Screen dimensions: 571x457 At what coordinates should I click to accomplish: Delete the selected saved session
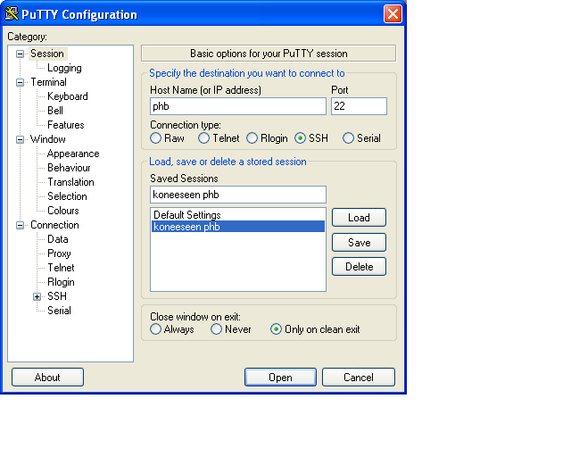click(x=359, y=267)
